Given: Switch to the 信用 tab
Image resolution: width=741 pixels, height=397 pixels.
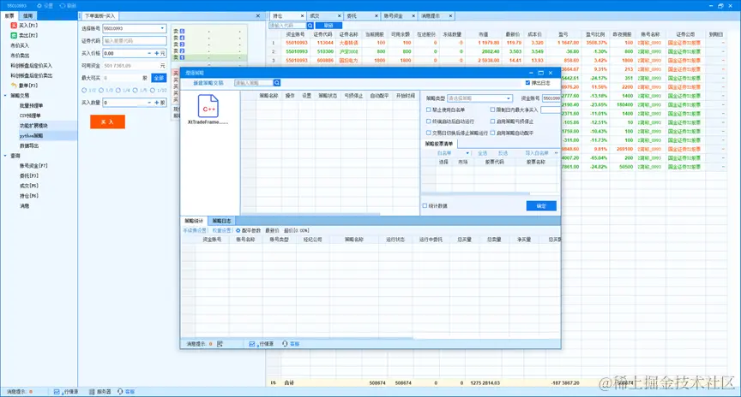Looking at the screenshot, I should [x=28, y=16].
